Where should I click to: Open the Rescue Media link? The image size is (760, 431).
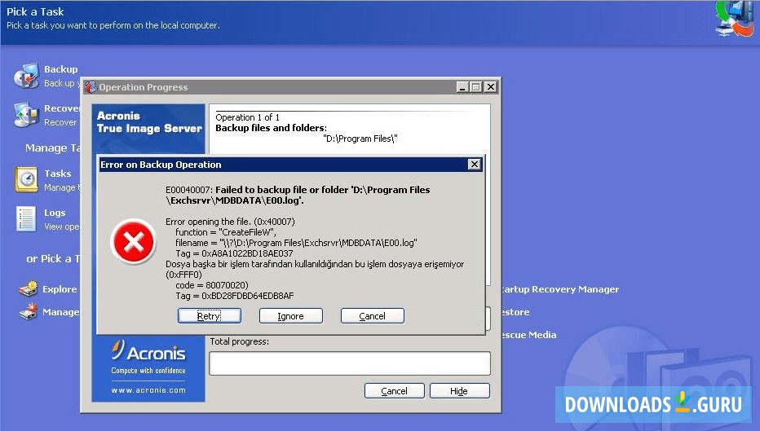pyautogui.click(x=528, y=335)
